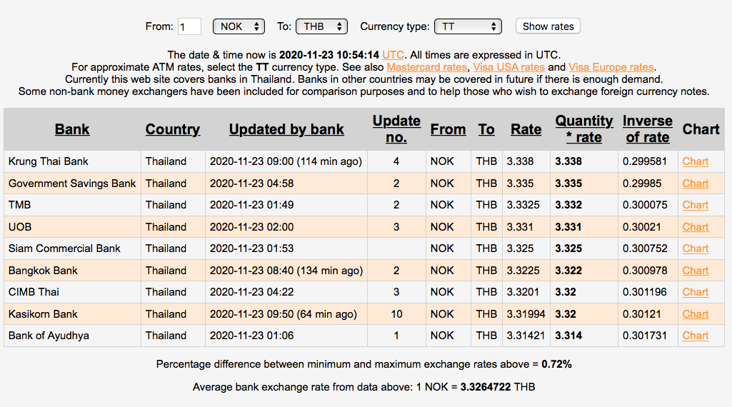
Task: Open Chart link for Siam Commercial Bank
Action: tap(695, 248)
